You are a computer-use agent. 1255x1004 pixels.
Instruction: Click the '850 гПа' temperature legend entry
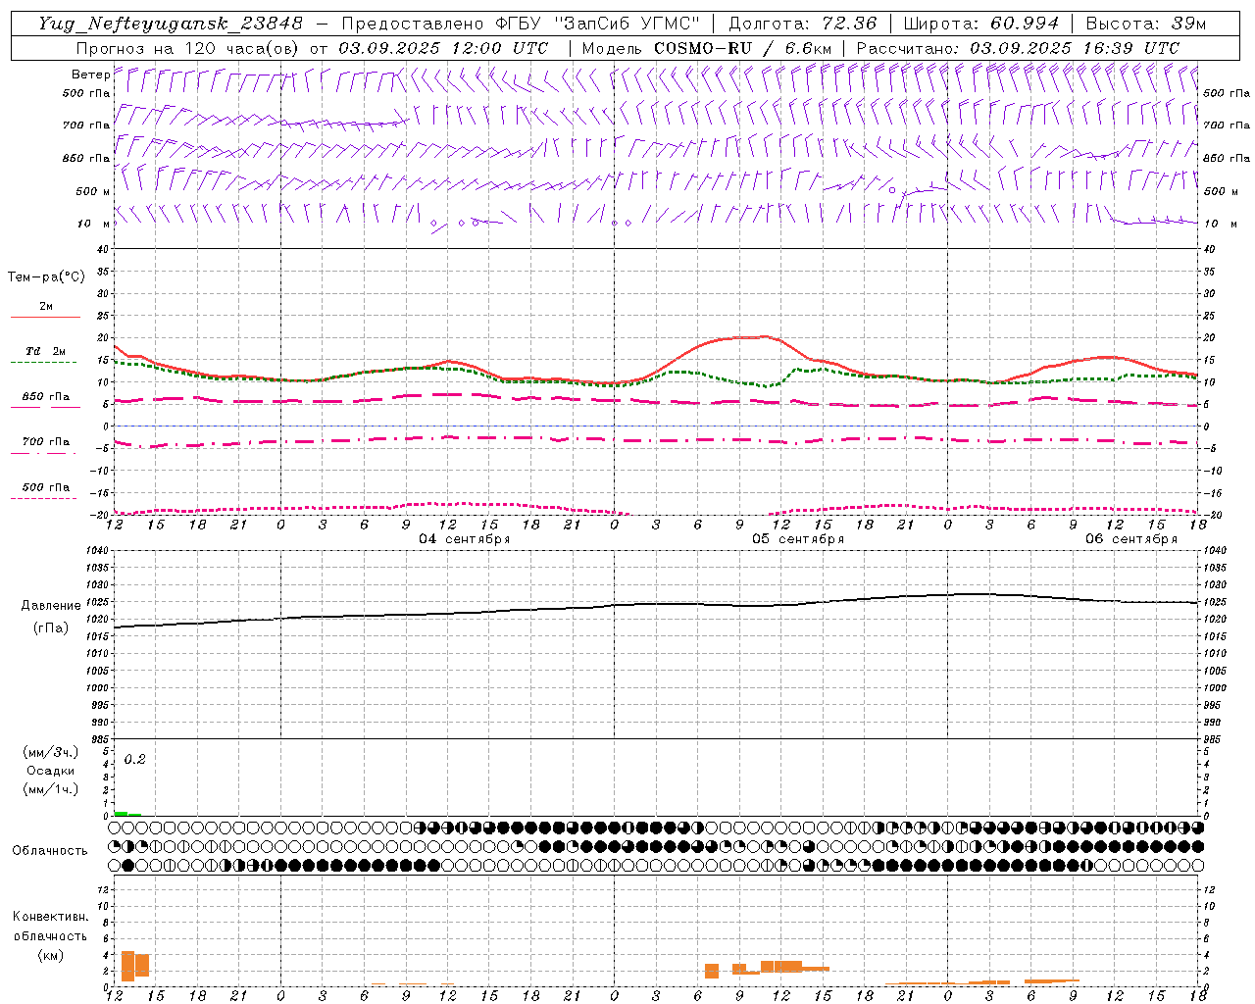click(45, 397)
